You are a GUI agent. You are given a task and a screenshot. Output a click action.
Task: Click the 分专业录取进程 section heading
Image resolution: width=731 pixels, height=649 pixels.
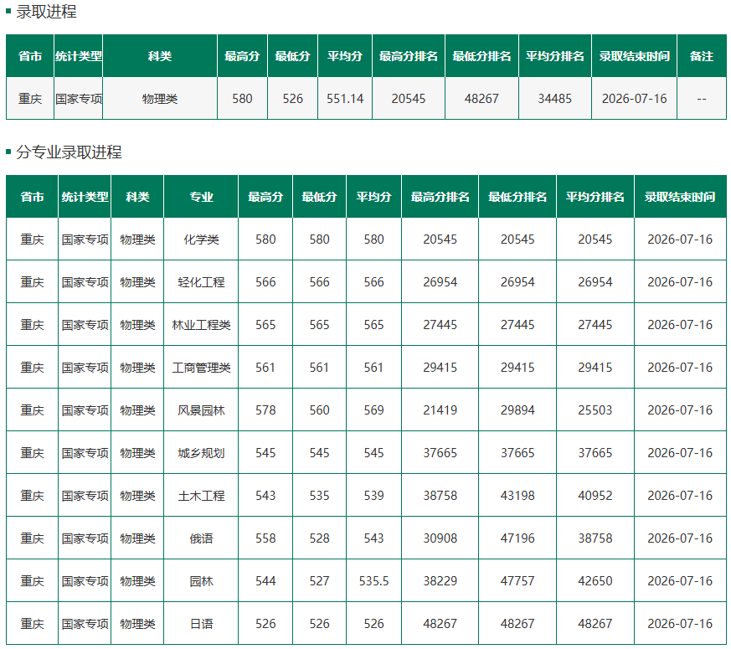click(x=69, y=152)
